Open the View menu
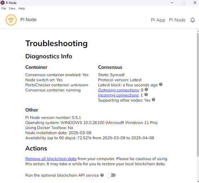Viewport: 199px width, 183px height. 12,8
